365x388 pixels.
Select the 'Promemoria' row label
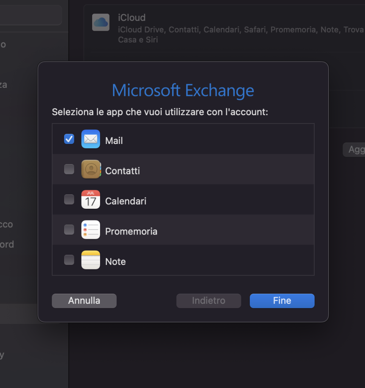[x=131, y=232]
